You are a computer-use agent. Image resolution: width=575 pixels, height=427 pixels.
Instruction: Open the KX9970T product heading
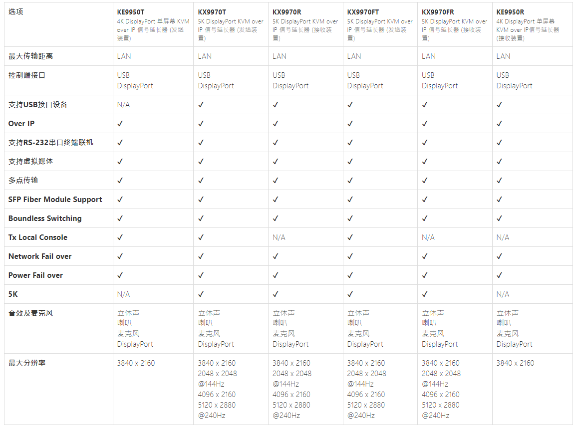coord(212,12)
